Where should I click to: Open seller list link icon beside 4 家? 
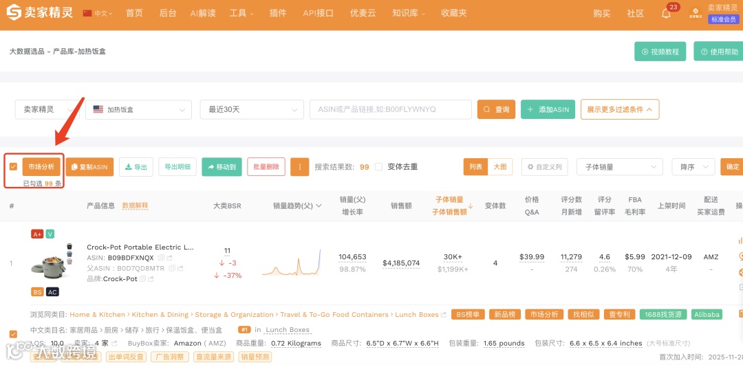click(x=114, y=343)
